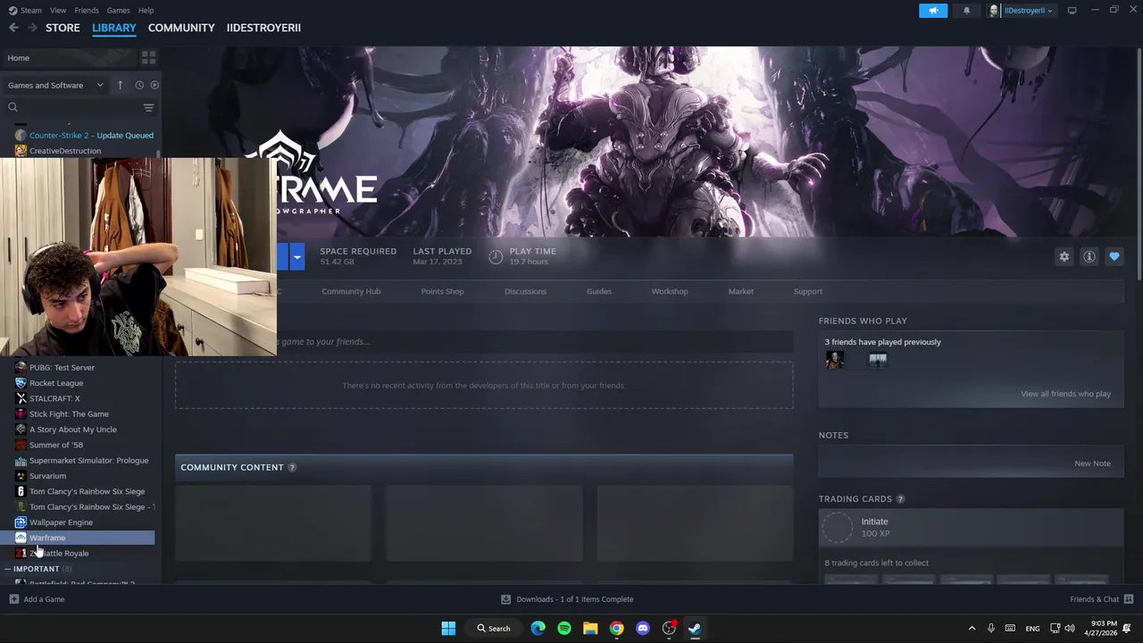Open the notifications bell

coord(966,11)
